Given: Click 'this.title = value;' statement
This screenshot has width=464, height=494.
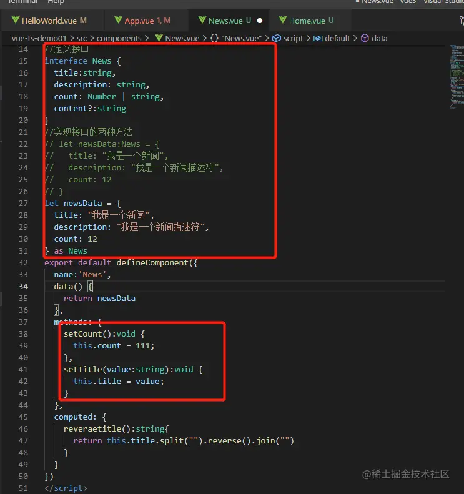Looking at the screenshot, I should [x=119, y=381].
